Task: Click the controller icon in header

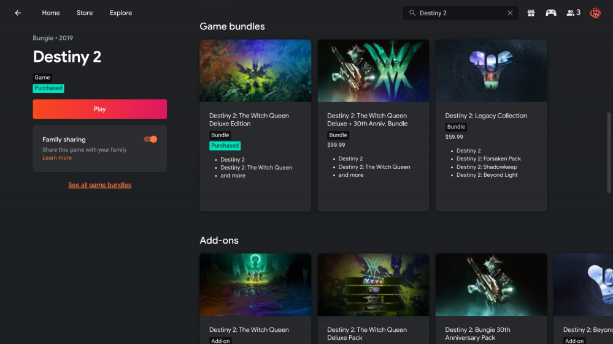Action: tap(551, 13)
